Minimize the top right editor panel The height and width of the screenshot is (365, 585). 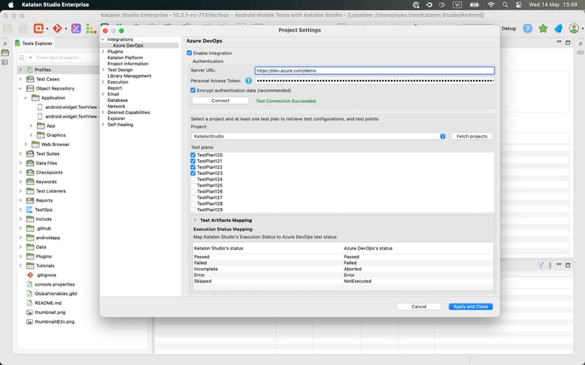pyautogui.click(x=559, y=41)
